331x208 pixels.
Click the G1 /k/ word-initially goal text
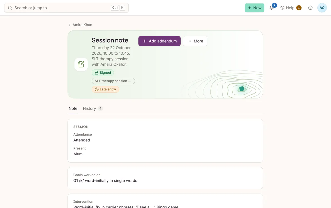pyautogui.click(x=105, y=181)
